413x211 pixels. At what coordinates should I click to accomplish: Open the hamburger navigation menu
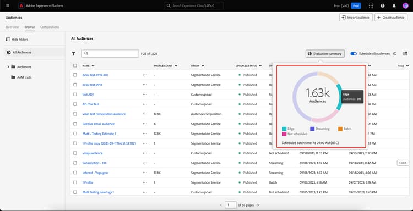click(7, 5)
